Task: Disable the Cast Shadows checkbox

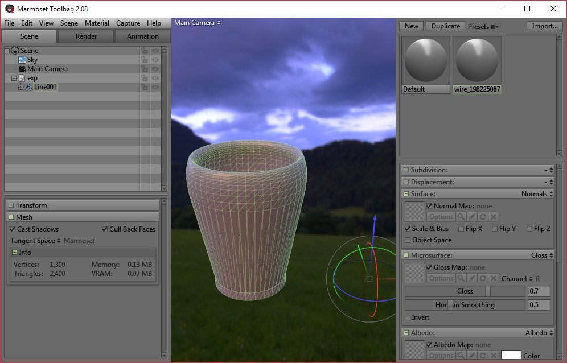Action: click(13, 229)
